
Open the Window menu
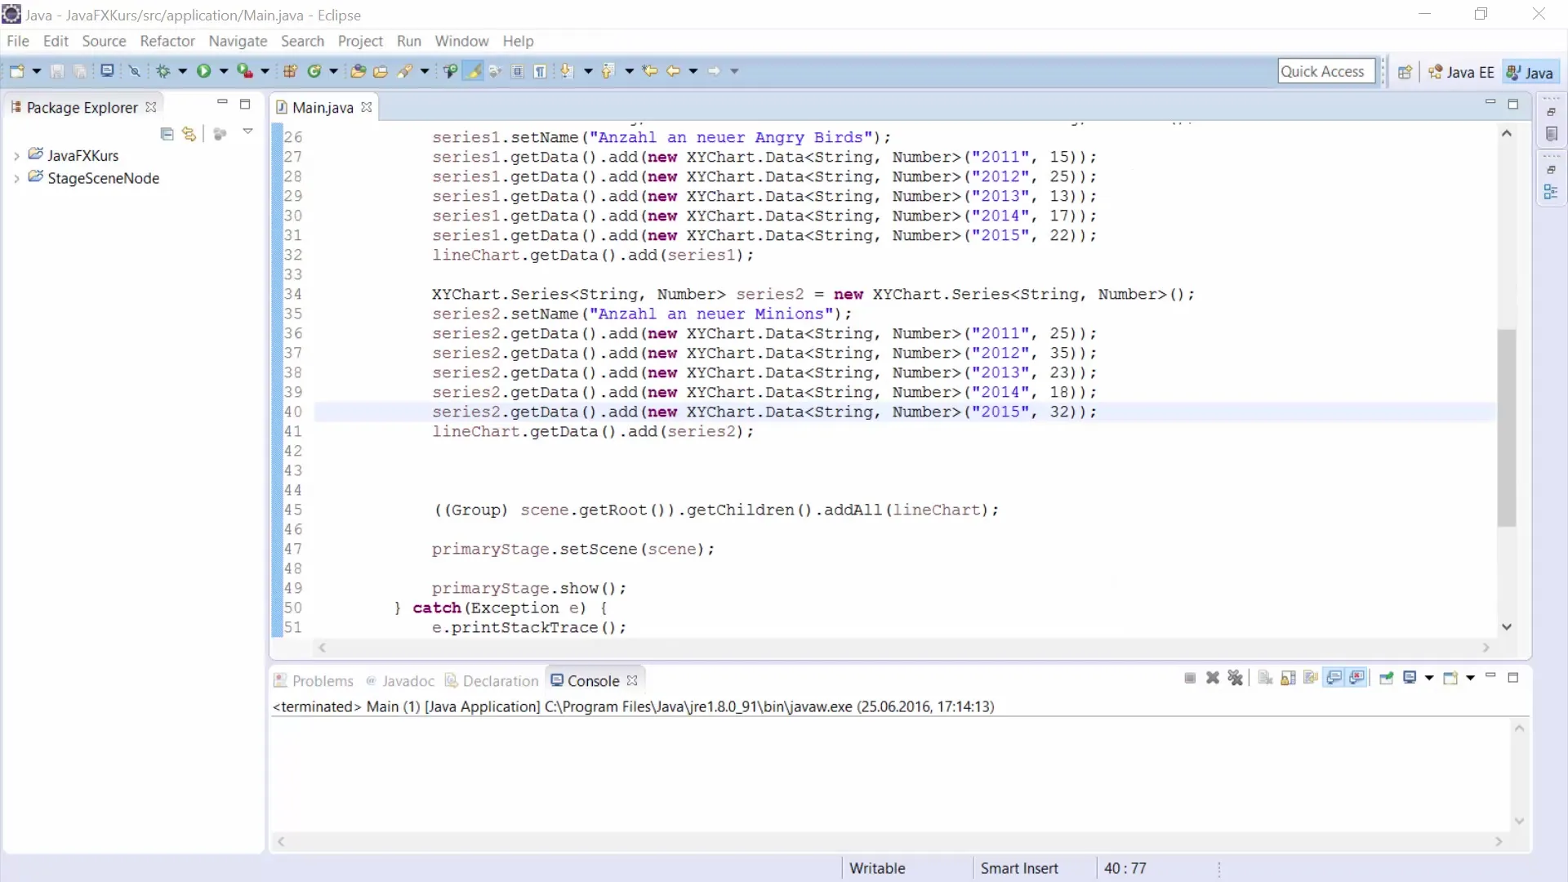click(x=461, y=41)
